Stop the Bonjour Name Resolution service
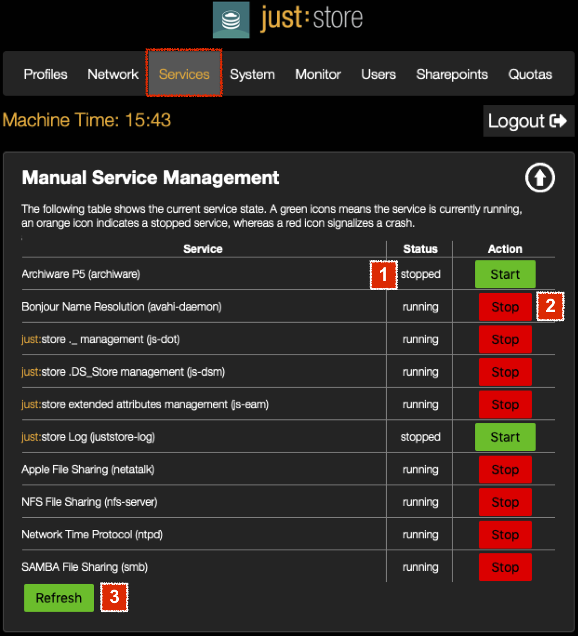The width and height of the screenshot is (578, 636). pyautogui.click(x=505, y=307)
